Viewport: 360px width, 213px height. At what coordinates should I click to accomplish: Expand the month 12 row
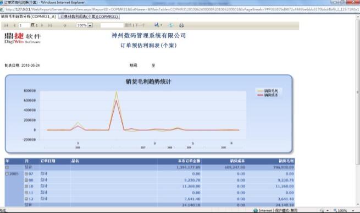coord(26,199)
